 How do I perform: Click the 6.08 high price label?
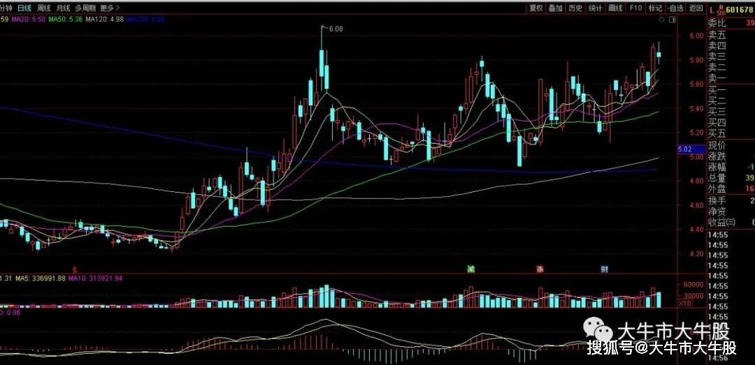pyautogui.click(x=336, y=29)
